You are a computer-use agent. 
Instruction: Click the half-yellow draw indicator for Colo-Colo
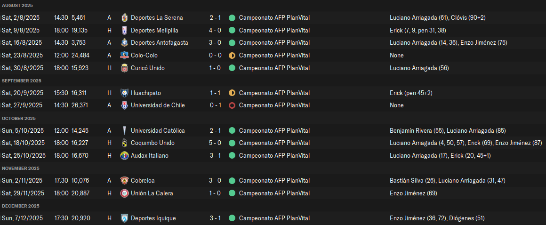232,55
